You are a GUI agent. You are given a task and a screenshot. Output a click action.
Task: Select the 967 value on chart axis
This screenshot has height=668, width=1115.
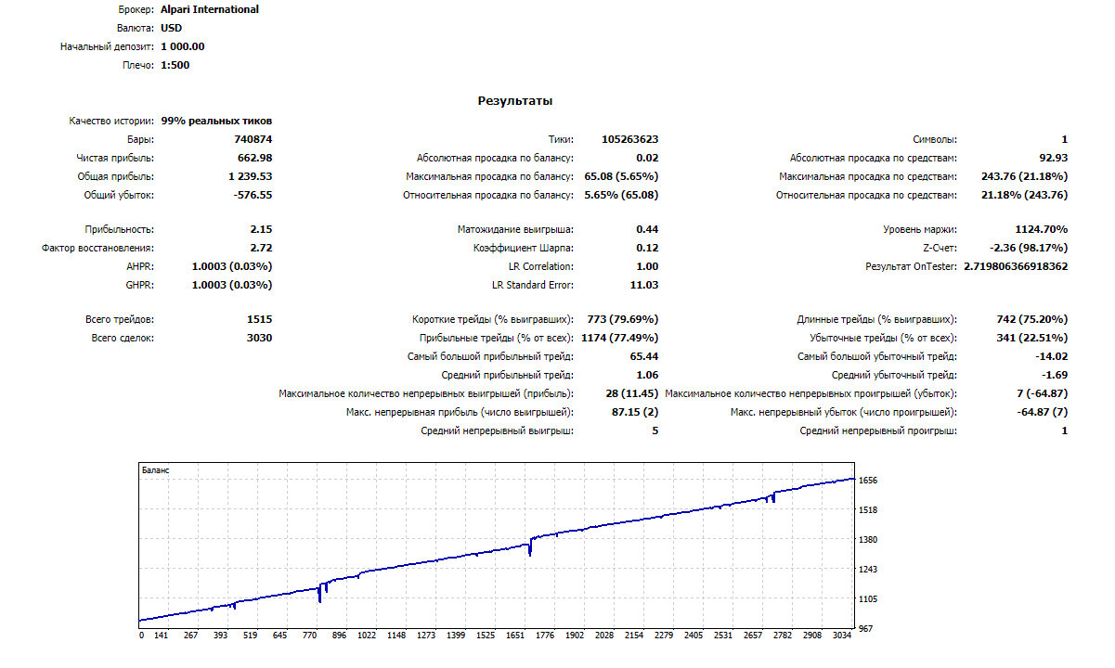(867, 629)
